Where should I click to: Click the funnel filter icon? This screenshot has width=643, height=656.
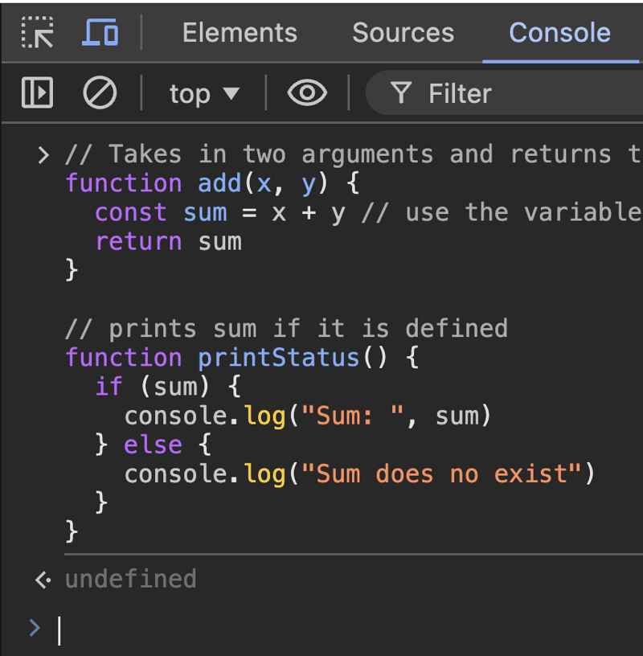click(x=401, y=93)
